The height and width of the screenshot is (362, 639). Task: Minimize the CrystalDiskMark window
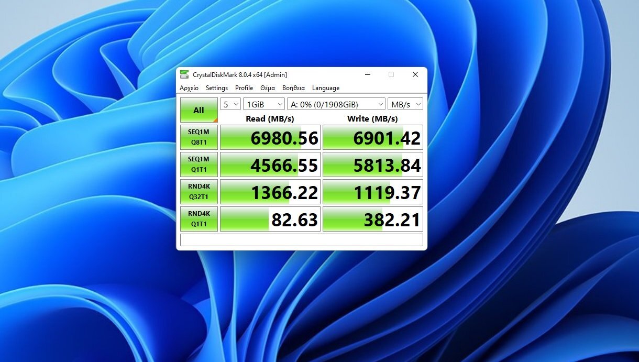pyautogui.click(x=367, y=74)
